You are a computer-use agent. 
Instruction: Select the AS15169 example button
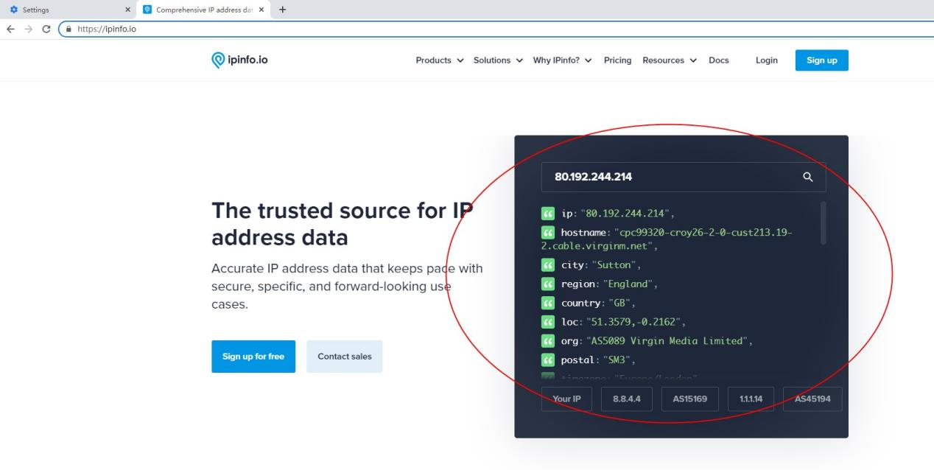tap(690, 399)
